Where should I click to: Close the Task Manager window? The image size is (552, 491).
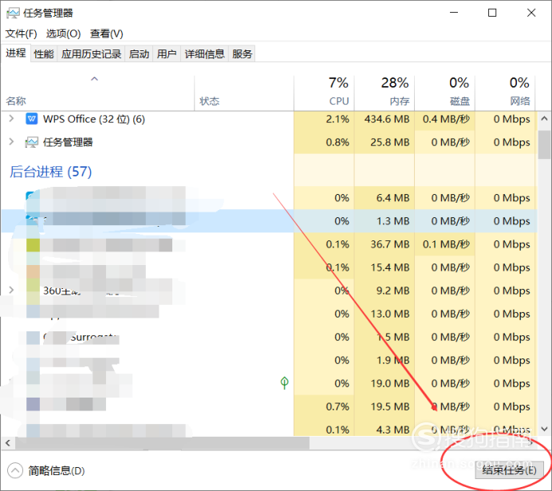click(x=531, y=13)
